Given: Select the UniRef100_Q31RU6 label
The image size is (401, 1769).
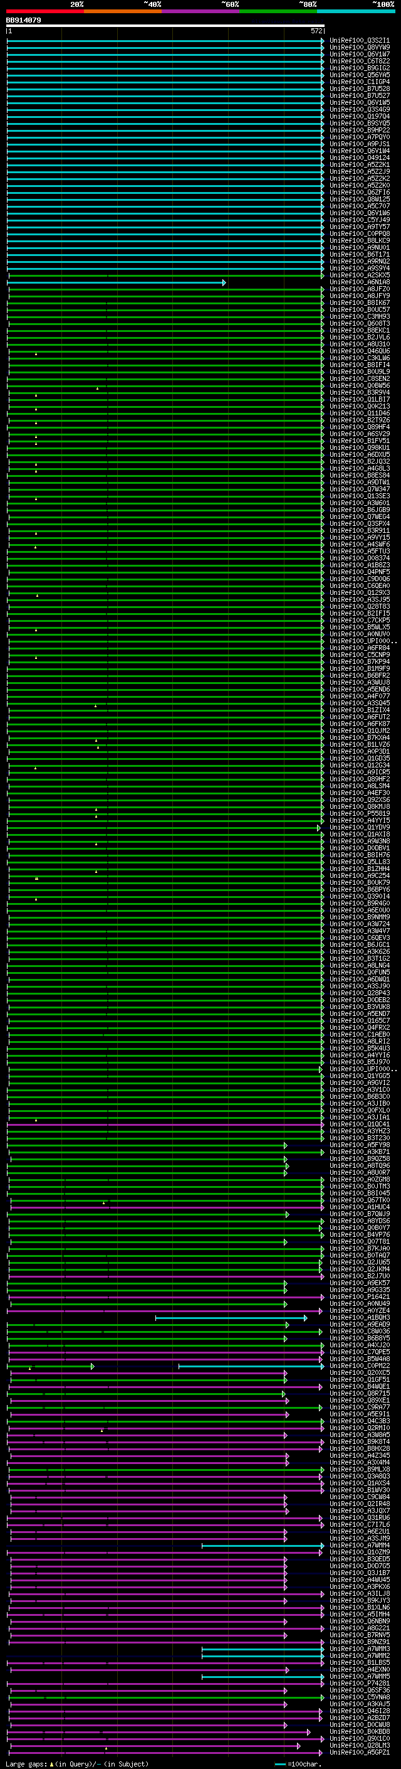Looking at the screenshot, I should point(360,1517).
